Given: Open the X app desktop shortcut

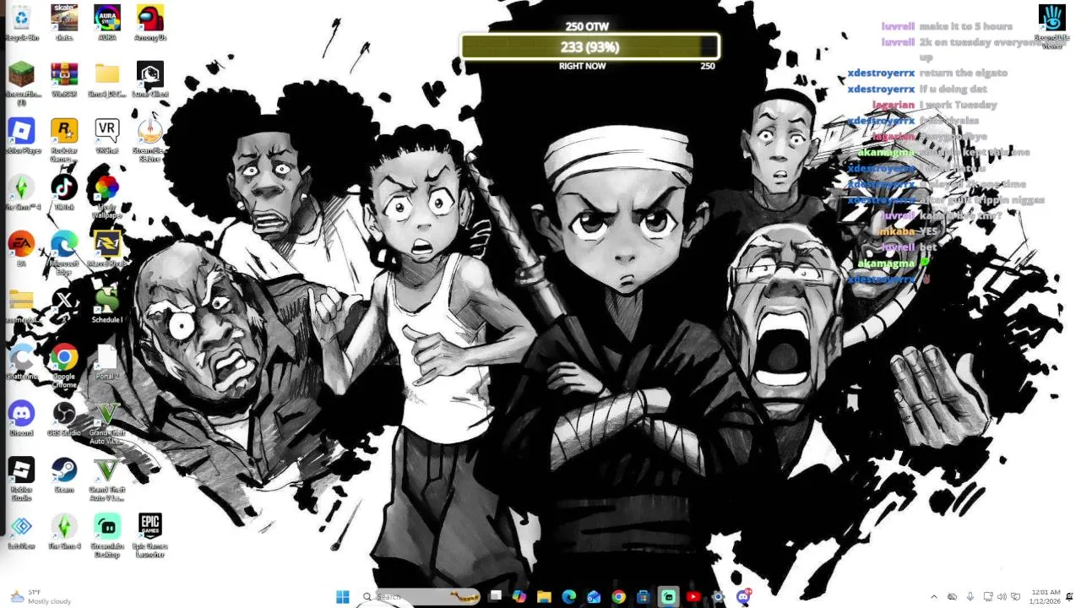Looking at the screenshot, I should pyautogui.click(x=64, y=304).
